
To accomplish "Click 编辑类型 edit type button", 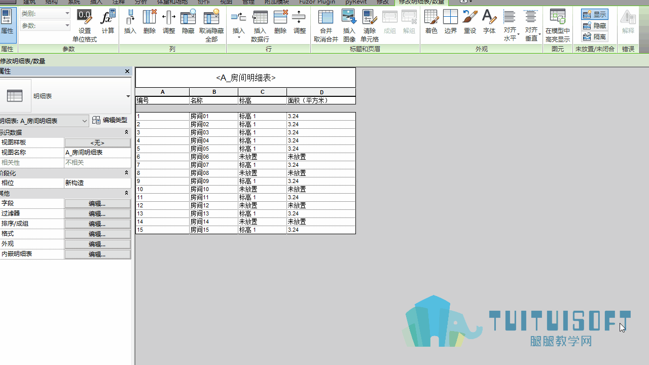I will pyautogui.click(x=110, y=121).
